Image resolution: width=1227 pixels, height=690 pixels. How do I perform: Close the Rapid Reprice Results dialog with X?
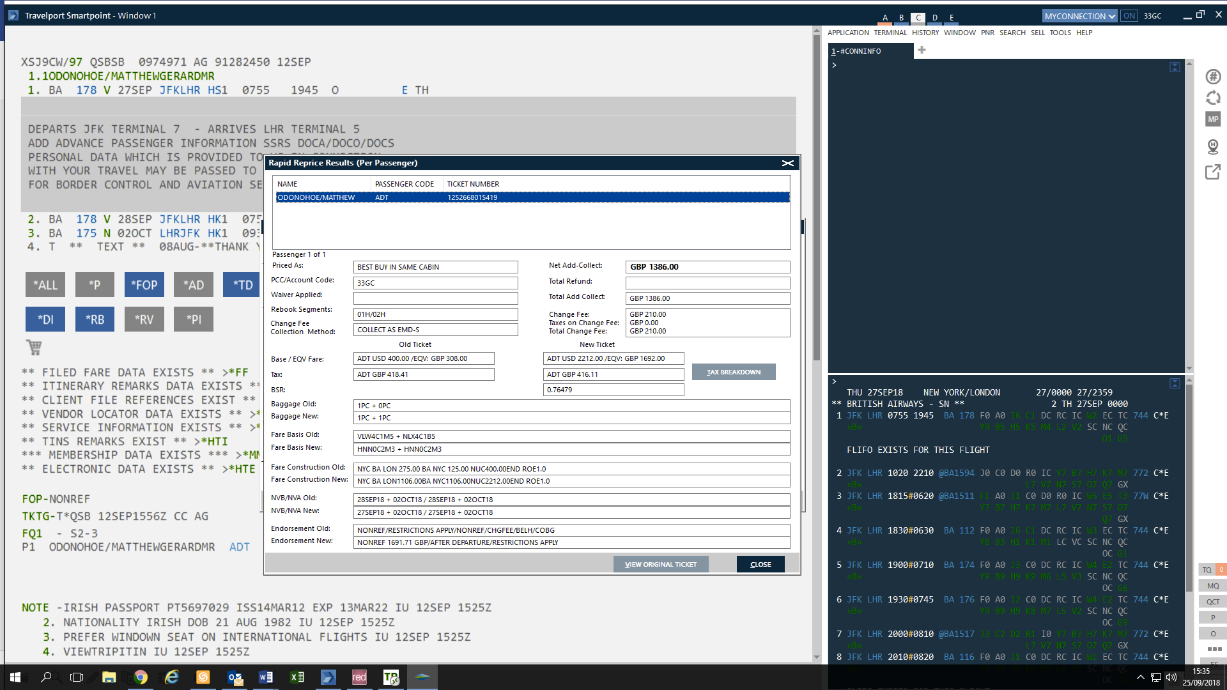coord(788,163)
